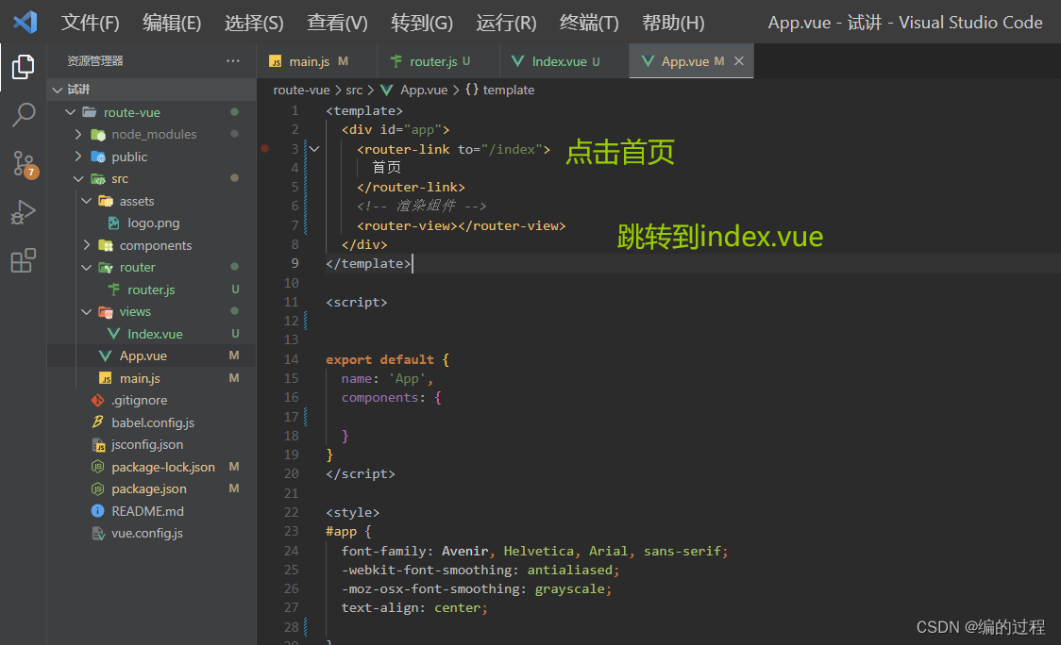
Task: Open the 帮助(H) menu
Action: tap(673, 23)
